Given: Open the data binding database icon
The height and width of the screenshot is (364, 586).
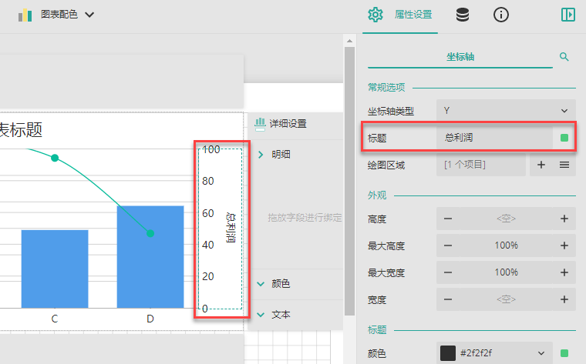Looking at the screenshot, I should pyautogui.click(x=463, y=15).
